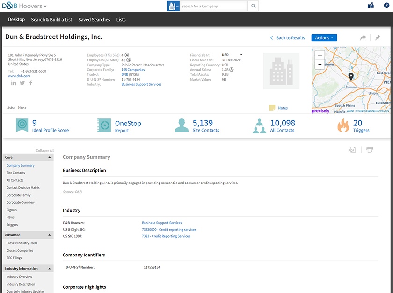Open the company Facebook icon
393x293 pixels.
31,83
